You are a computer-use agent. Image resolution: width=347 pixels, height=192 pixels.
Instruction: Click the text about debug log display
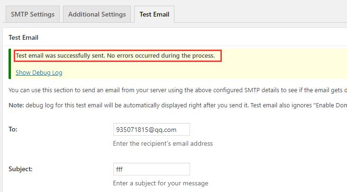click(178, 105)
